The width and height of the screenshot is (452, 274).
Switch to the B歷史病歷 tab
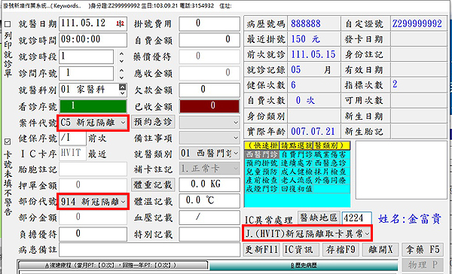(x=304, y=266)
